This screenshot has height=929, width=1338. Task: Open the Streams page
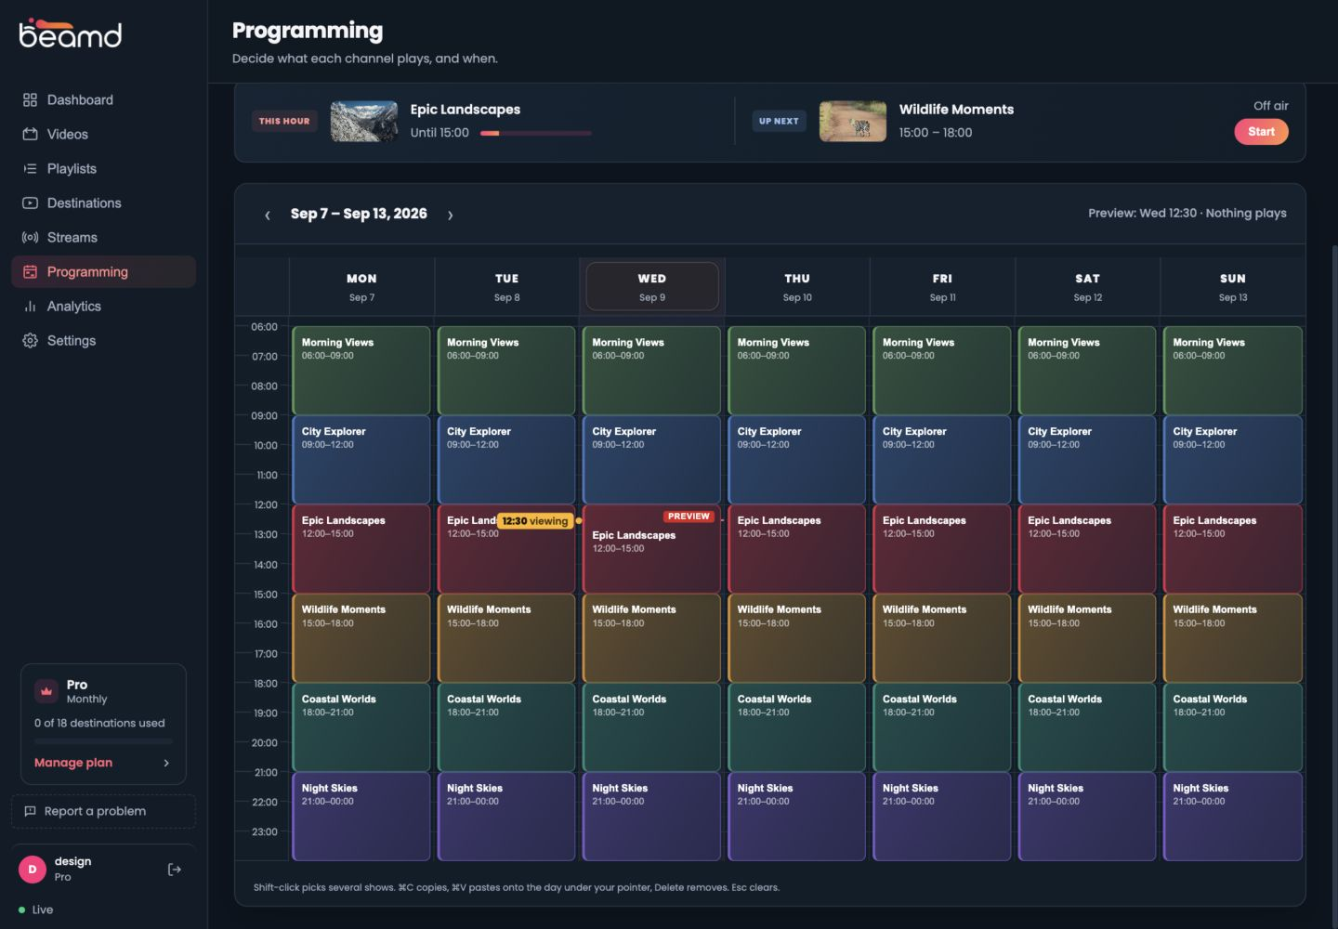click(x=103, y=237)
